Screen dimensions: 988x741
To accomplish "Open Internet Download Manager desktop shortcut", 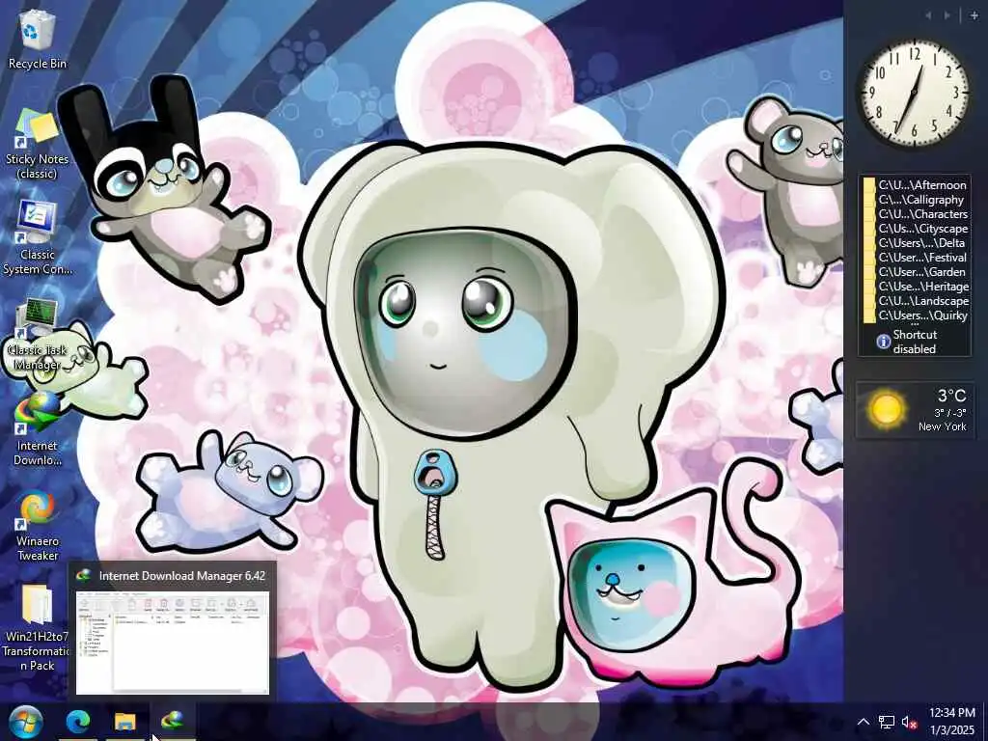I will (x=38, y=429).
